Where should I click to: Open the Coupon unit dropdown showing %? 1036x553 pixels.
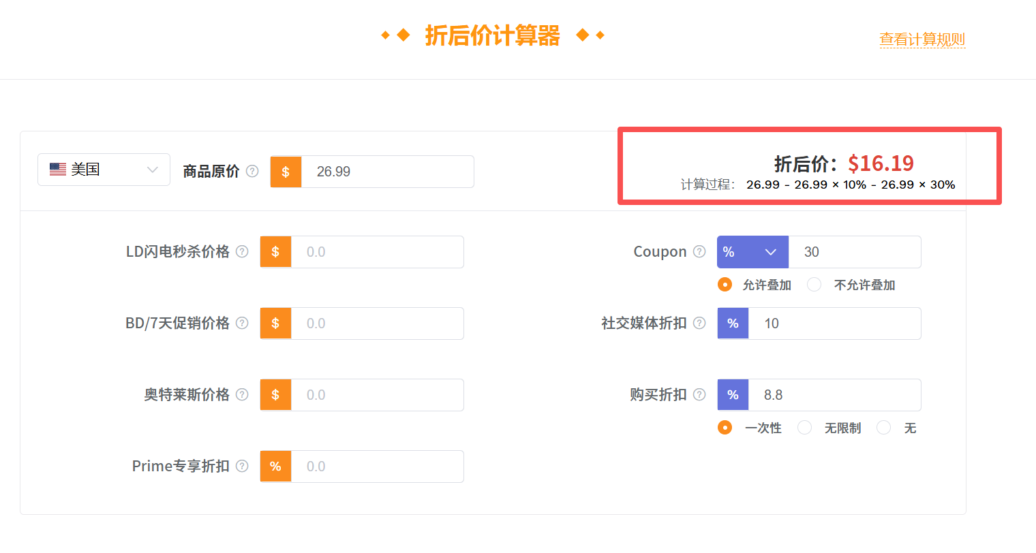click(x=752, y=251)
